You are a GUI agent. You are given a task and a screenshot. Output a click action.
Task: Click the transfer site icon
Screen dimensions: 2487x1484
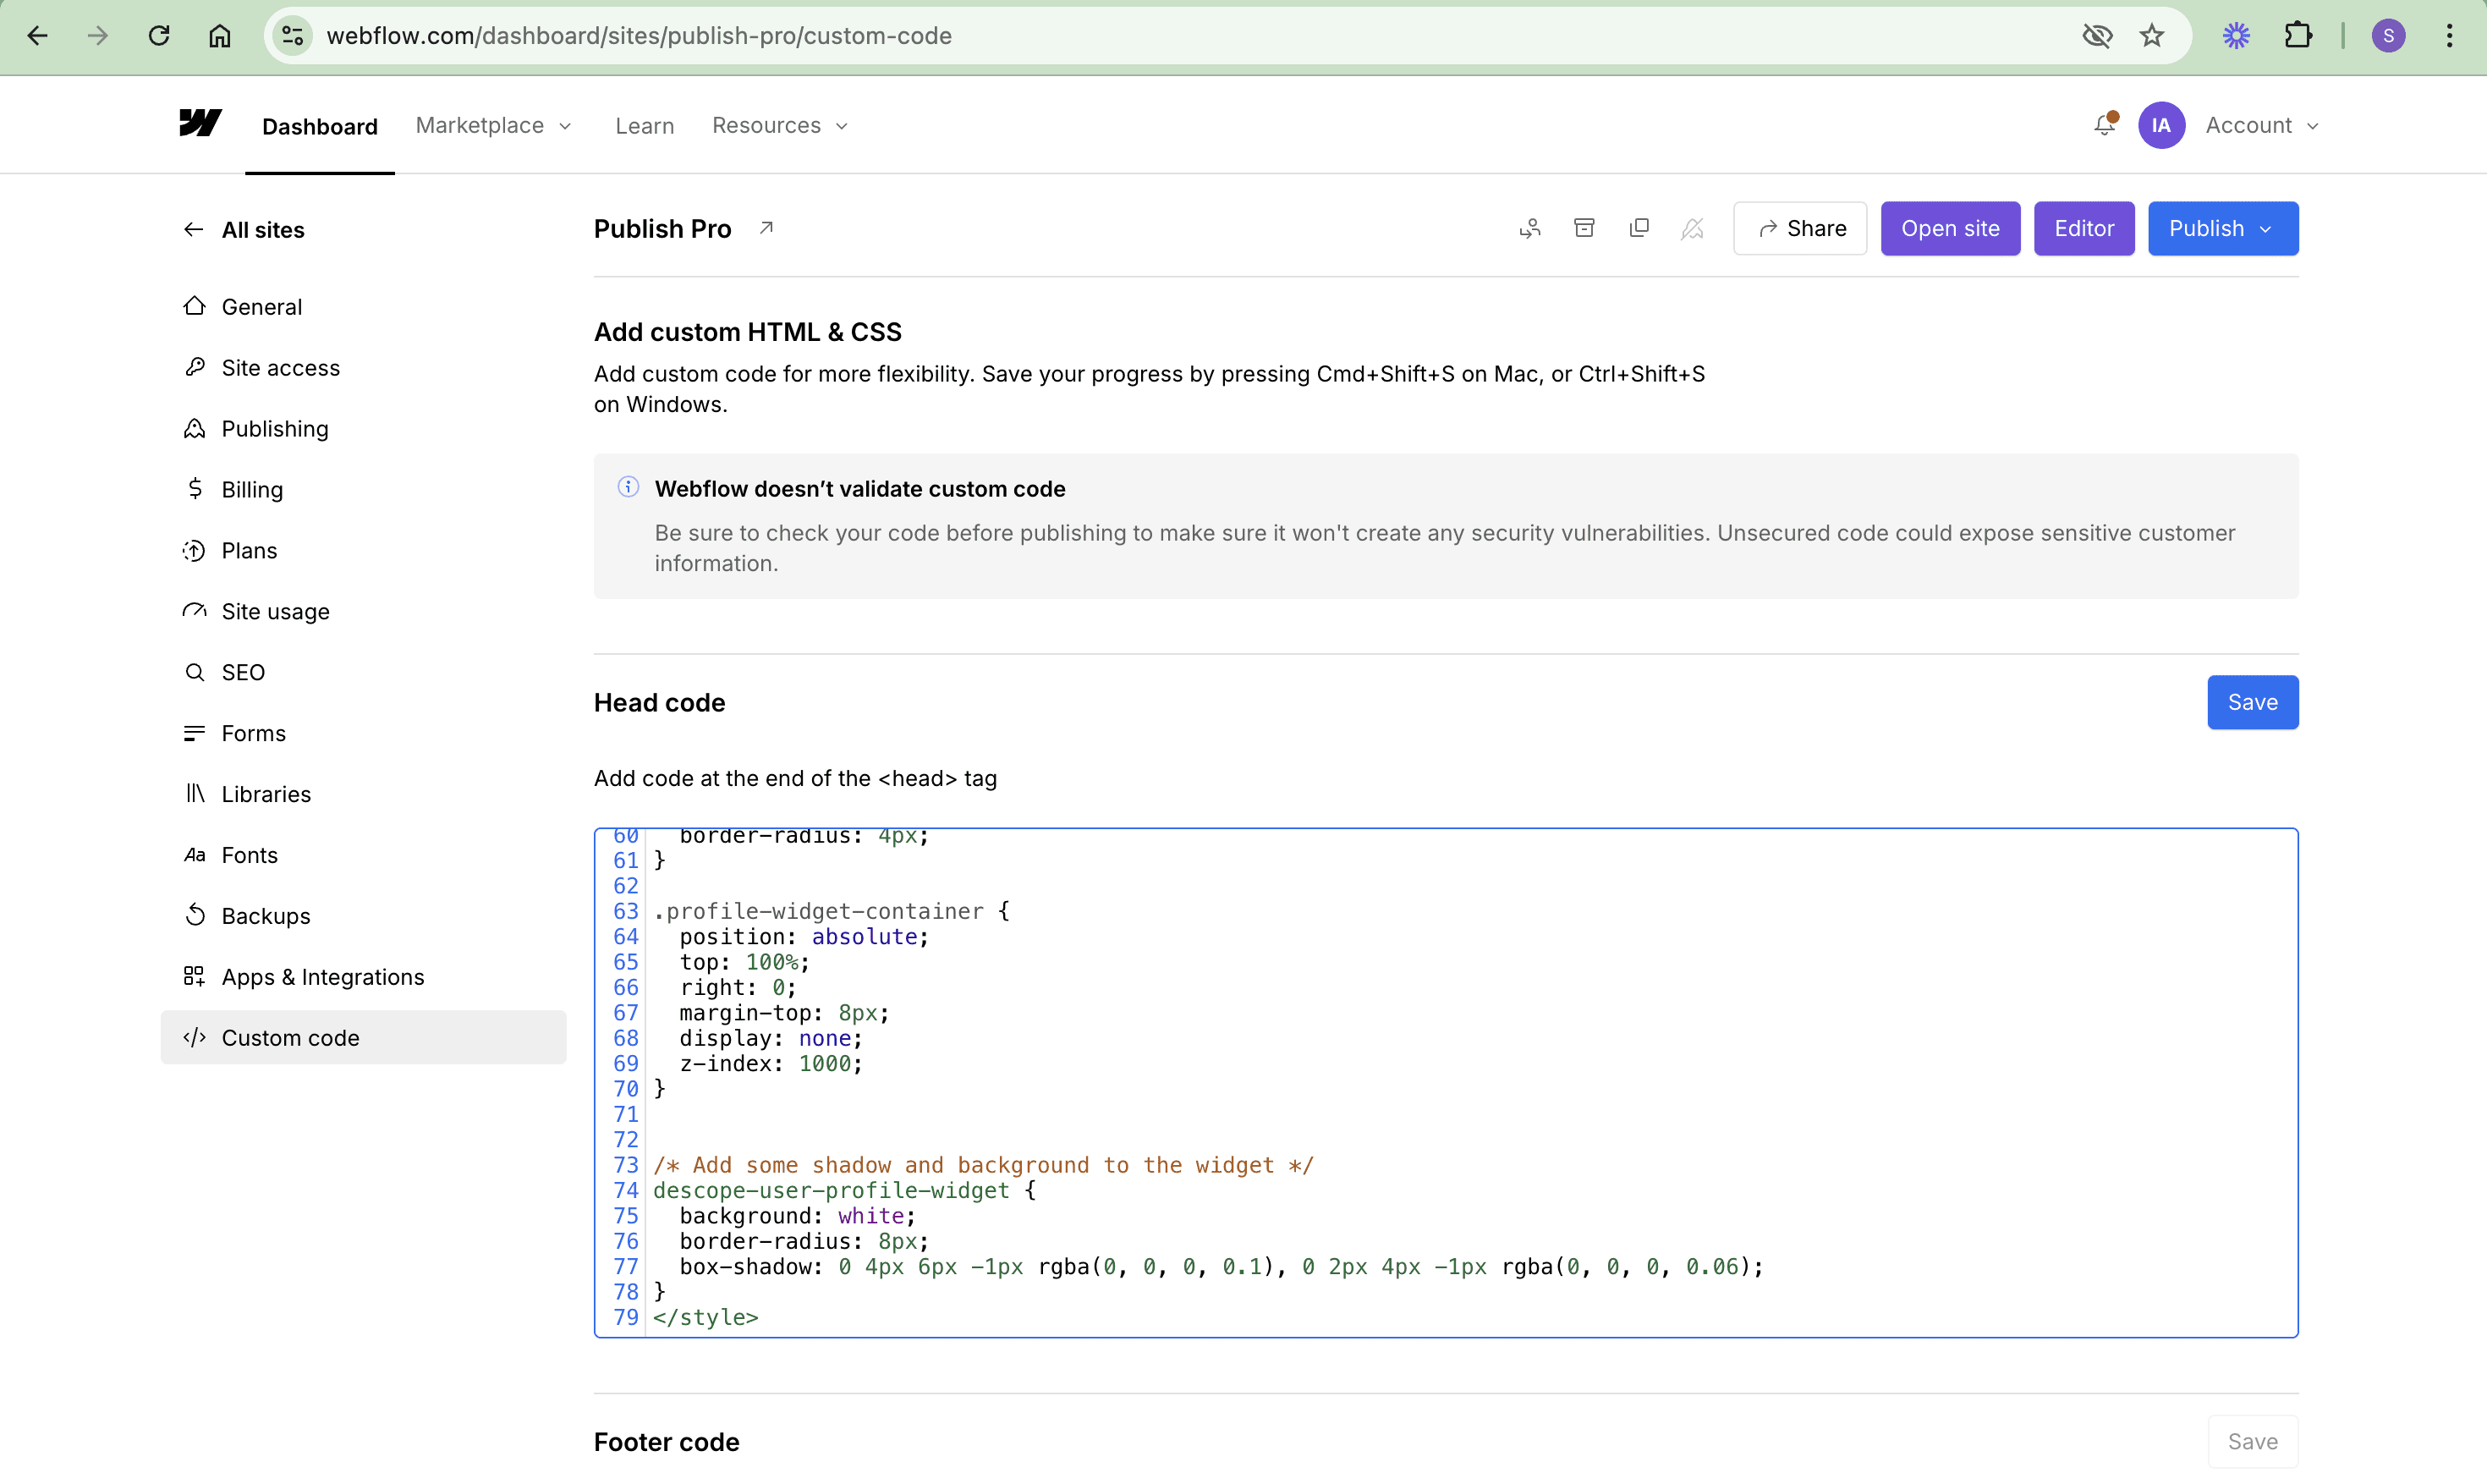pos(1529,228)
